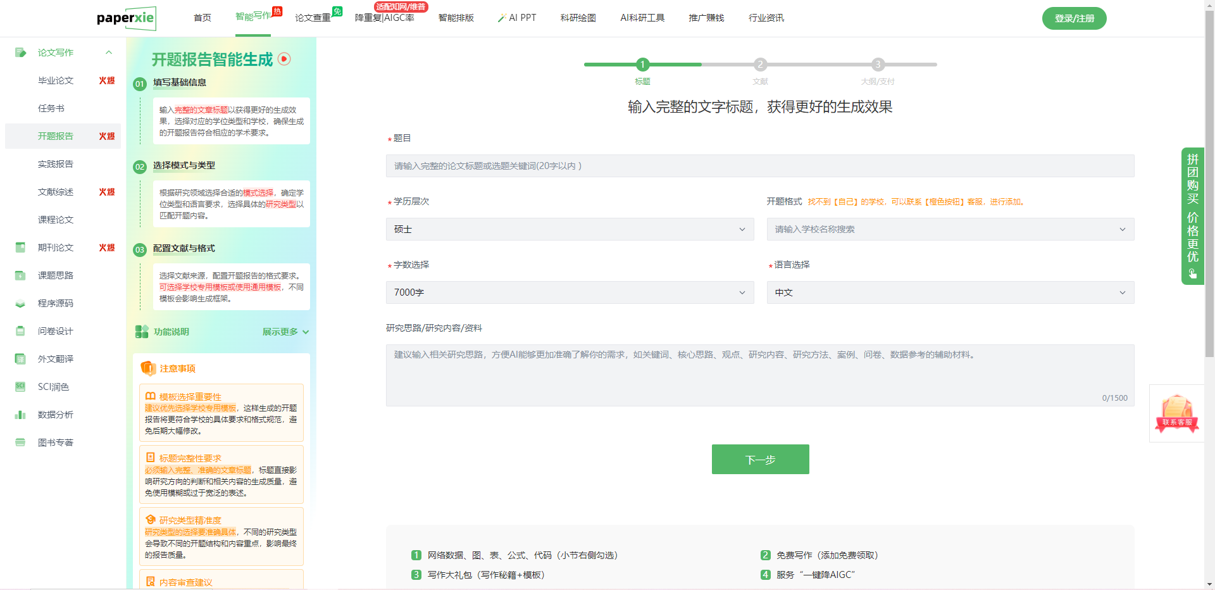Viewport: 1215px width, 590px height.
Task: Click the 联系客服 contact badge
Action: 1176,414
